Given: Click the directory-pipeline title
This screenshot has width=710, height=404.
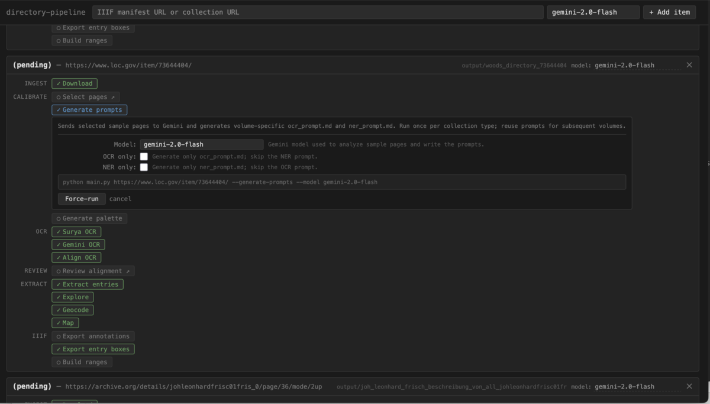Looking at the screenshot, I should click(x=46, y=12).
